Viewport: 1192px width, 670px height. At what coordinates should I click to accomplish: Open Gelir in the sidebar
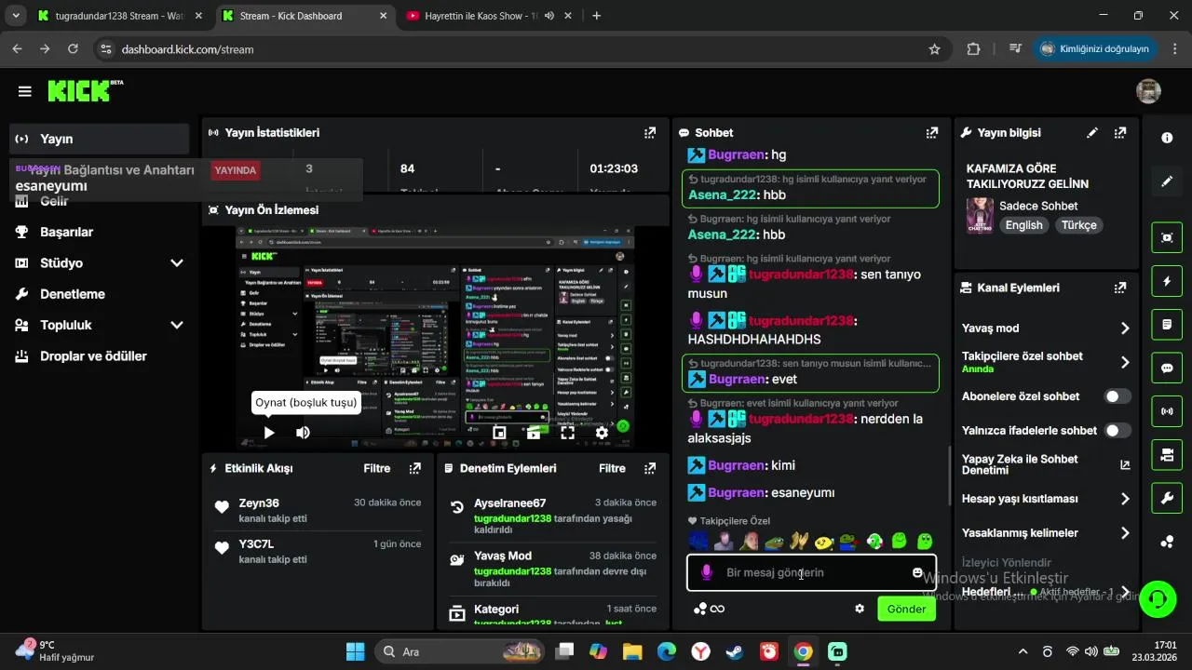pos(100,201)
